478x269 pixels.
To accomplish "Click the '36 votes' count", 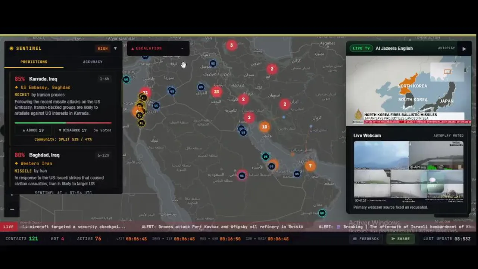I will [x=103, y=130].
